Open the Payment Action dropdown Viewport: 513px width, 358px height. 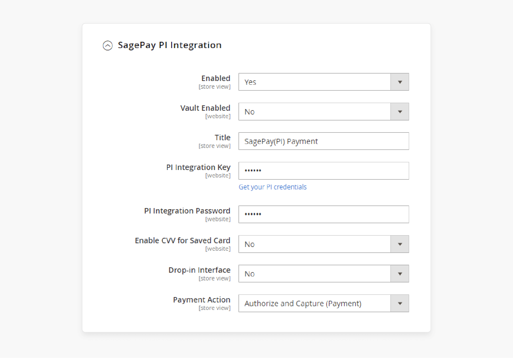click(x=324, y=303)
